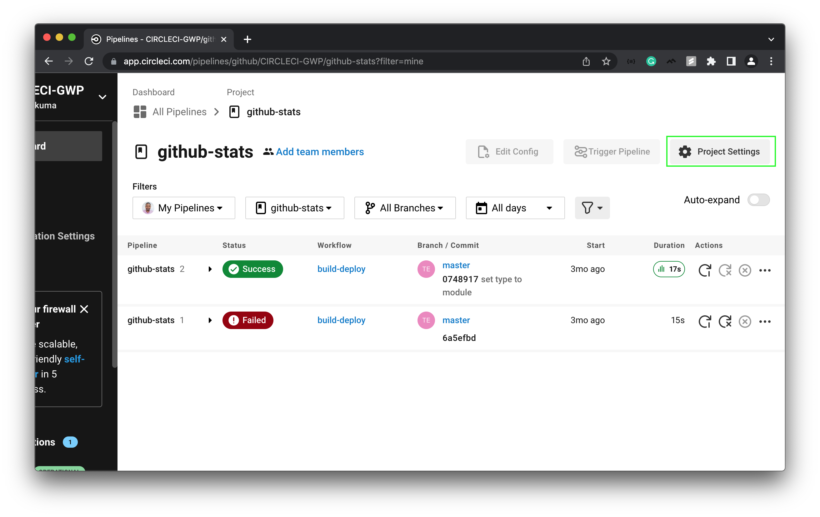The height and width of the screenshot is (517, 820).
Task: Select the Project tab
Action: click(240, 92)
